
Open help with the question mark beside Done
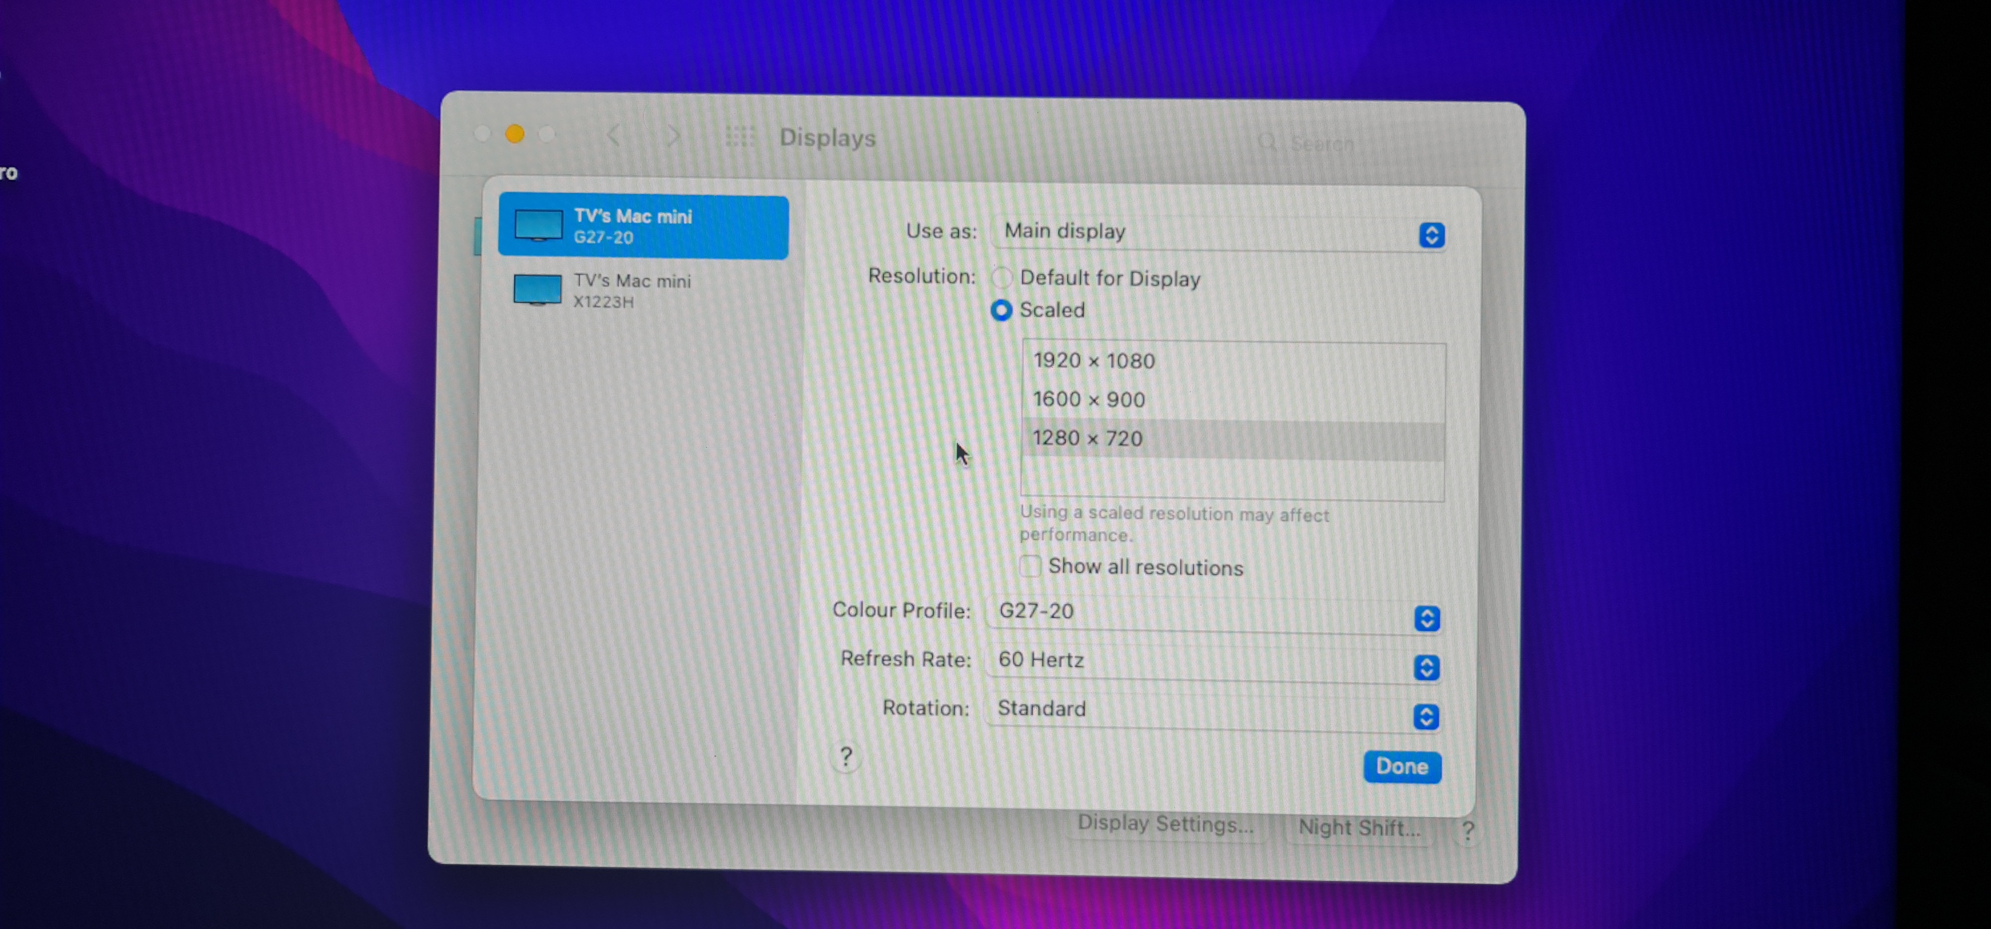(x=846, y=757)
